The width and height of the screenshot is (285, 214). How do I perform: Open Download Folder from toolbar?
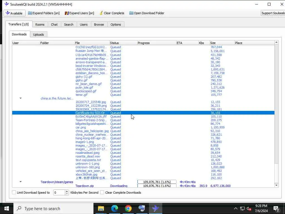[x=147, y=13]
